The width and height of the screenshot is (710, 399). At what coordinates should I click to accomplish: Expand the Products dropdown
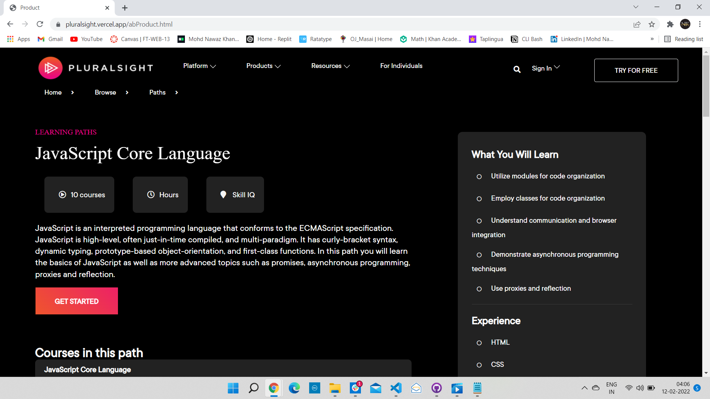coord(263,66)
